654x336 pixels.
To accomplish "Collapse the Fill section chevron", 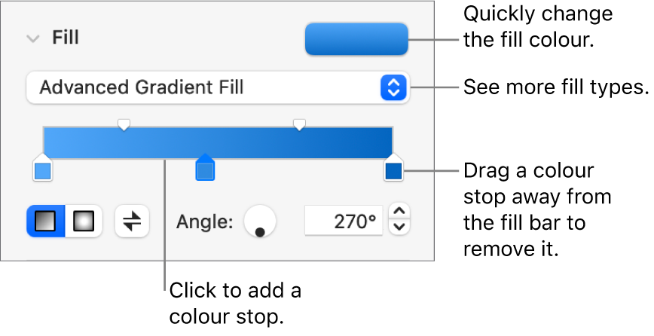I will [x=32, y=38].
